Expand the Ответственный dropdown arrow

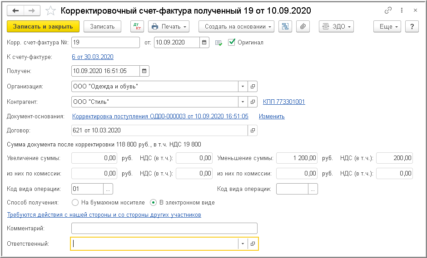(243, 244)
